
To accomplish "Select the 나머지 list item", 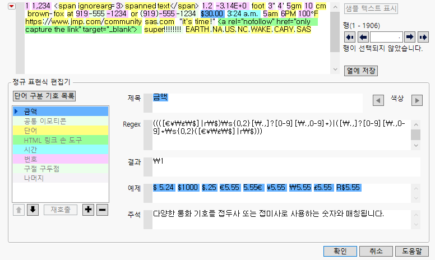I will [x=61, y=178].
